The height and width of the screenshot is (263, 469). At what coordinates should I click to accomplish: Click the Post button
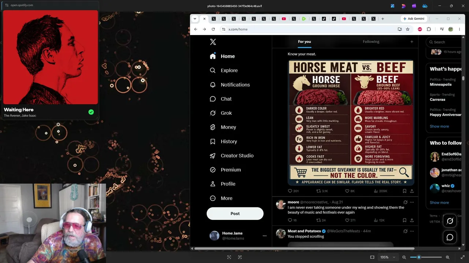[x=235, y=214]
